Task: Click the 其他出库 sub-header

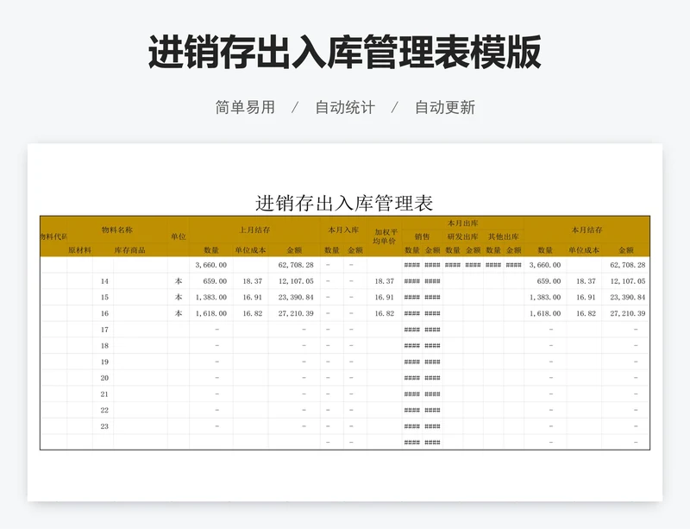Action: 503,236
